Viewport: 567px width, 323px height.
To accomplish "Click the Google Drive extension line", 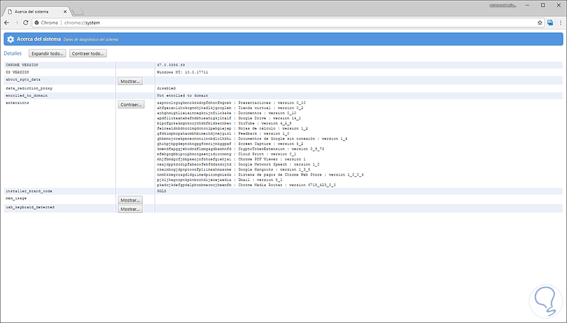I will tap(229, 118).
